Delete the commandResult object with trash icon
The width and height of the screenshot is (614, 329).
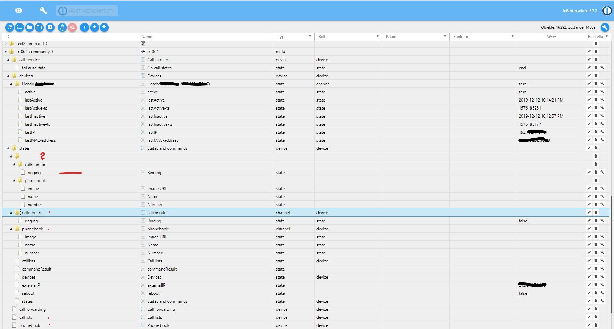596,269
